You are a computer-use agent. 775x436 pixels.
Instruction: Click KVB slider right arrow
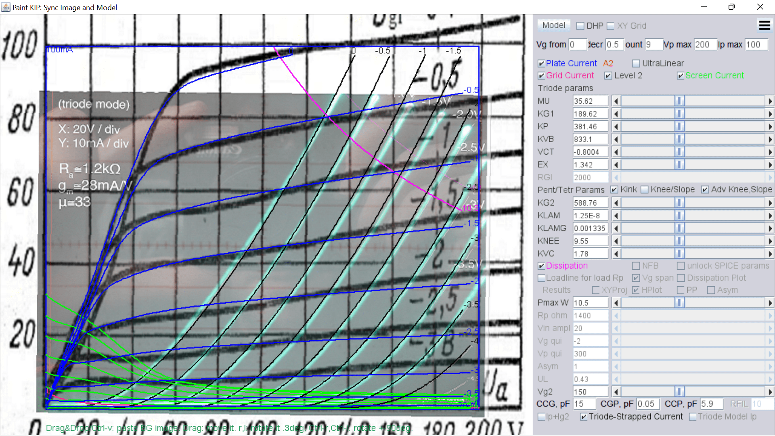click(770, 139)
